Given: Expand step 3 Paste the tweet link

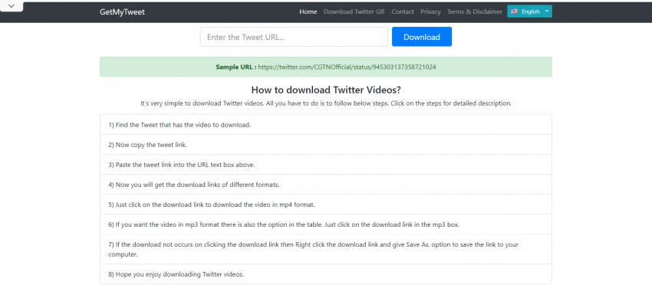Looking at the screenshot, I should tap(326, 165).
